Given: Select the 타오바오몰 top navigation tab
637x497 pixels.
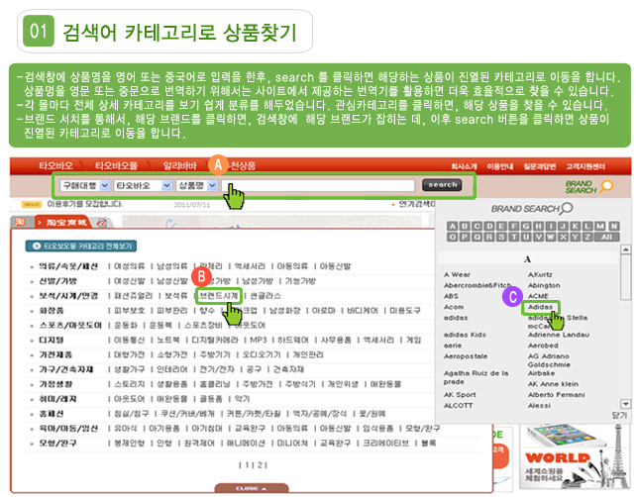Looking at the screenshot, I should 116,165.
